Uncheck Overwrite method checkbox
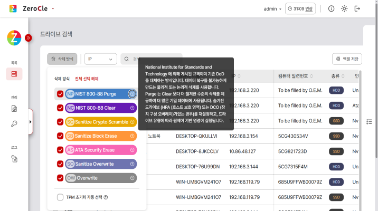The width and height of the screenshot is (378, 211). tap(60, 178)
